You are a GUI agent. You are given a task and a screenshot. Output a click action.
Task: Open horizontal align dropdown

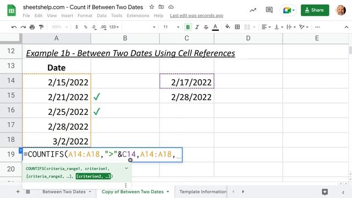click(x=266, y=27)
